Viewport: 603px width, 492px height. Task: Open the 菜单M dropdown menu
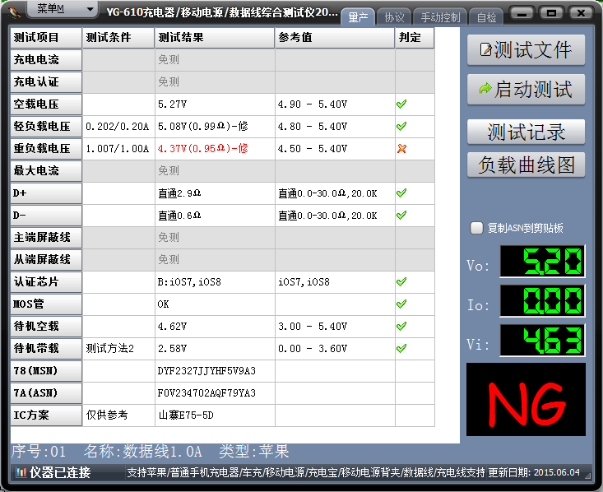click(x=63, y=9)
